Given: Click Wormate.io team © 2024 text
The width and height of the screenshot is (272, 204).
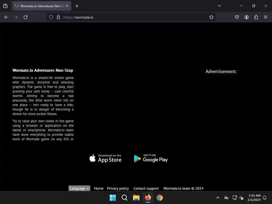Looking at the screenshot, I should pos(183,188).
